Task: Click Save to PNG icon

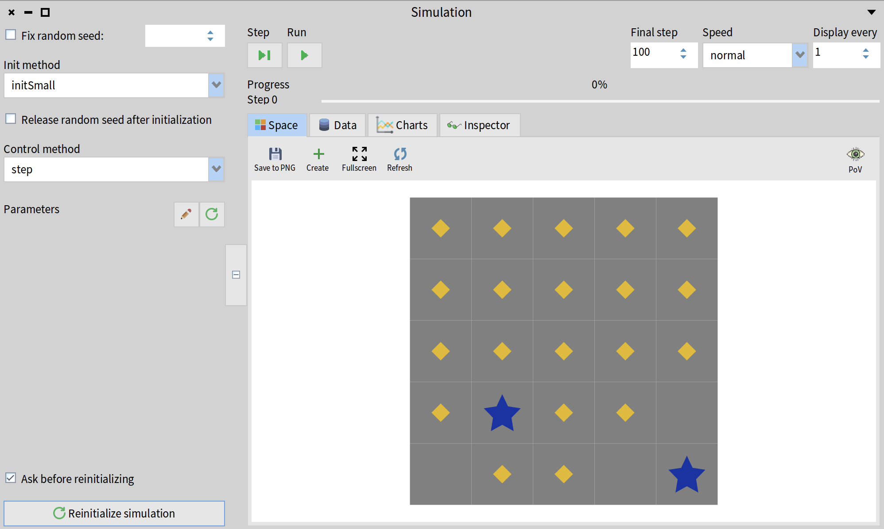Action: coord(275,154)
